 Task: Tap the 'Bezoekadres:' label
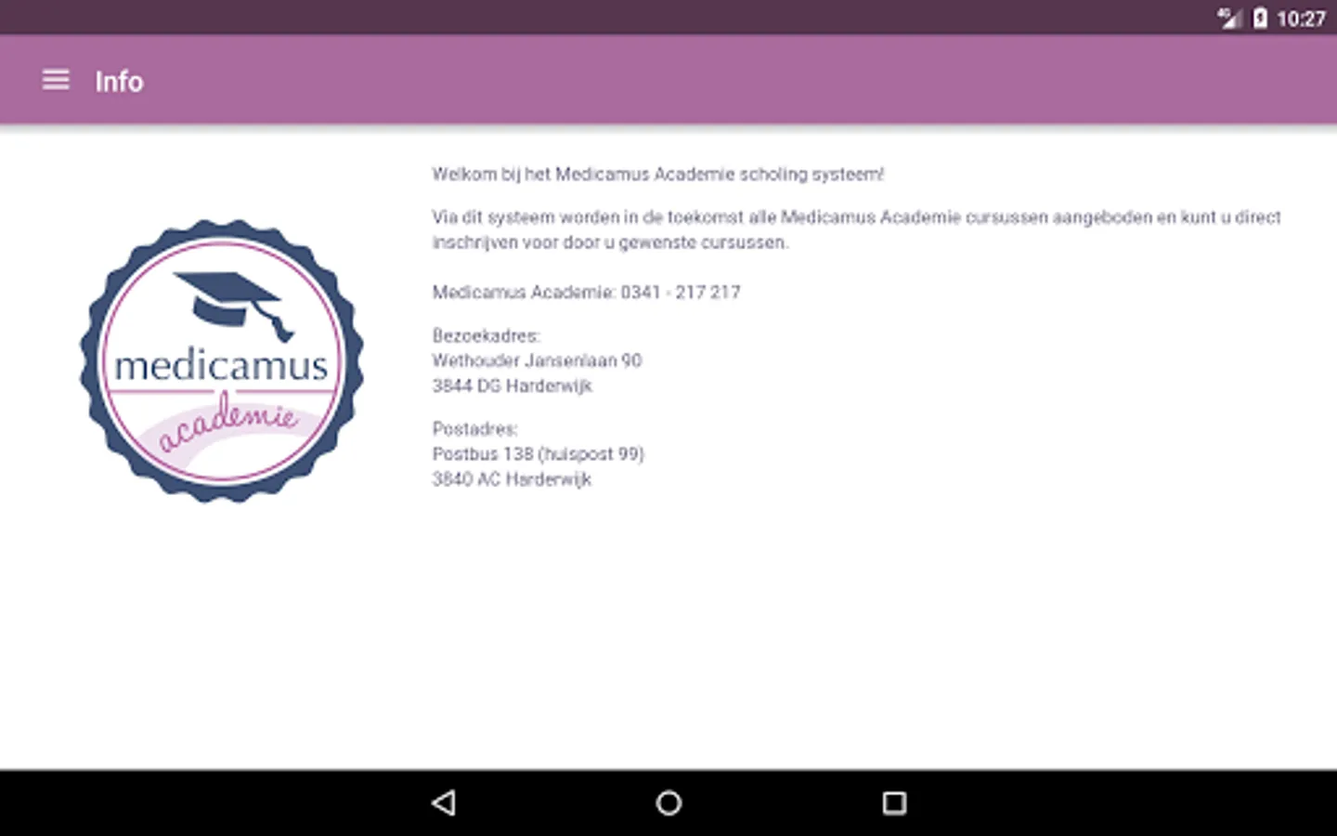pos(486,335)
